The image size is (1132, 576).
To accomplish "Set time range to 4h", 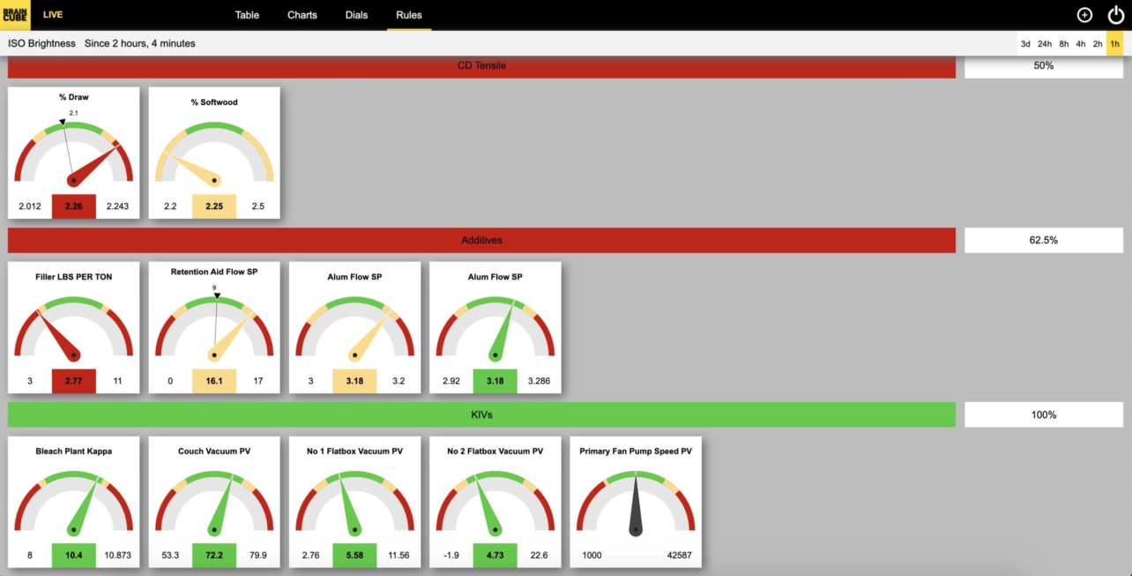I will pos(1081,43).
